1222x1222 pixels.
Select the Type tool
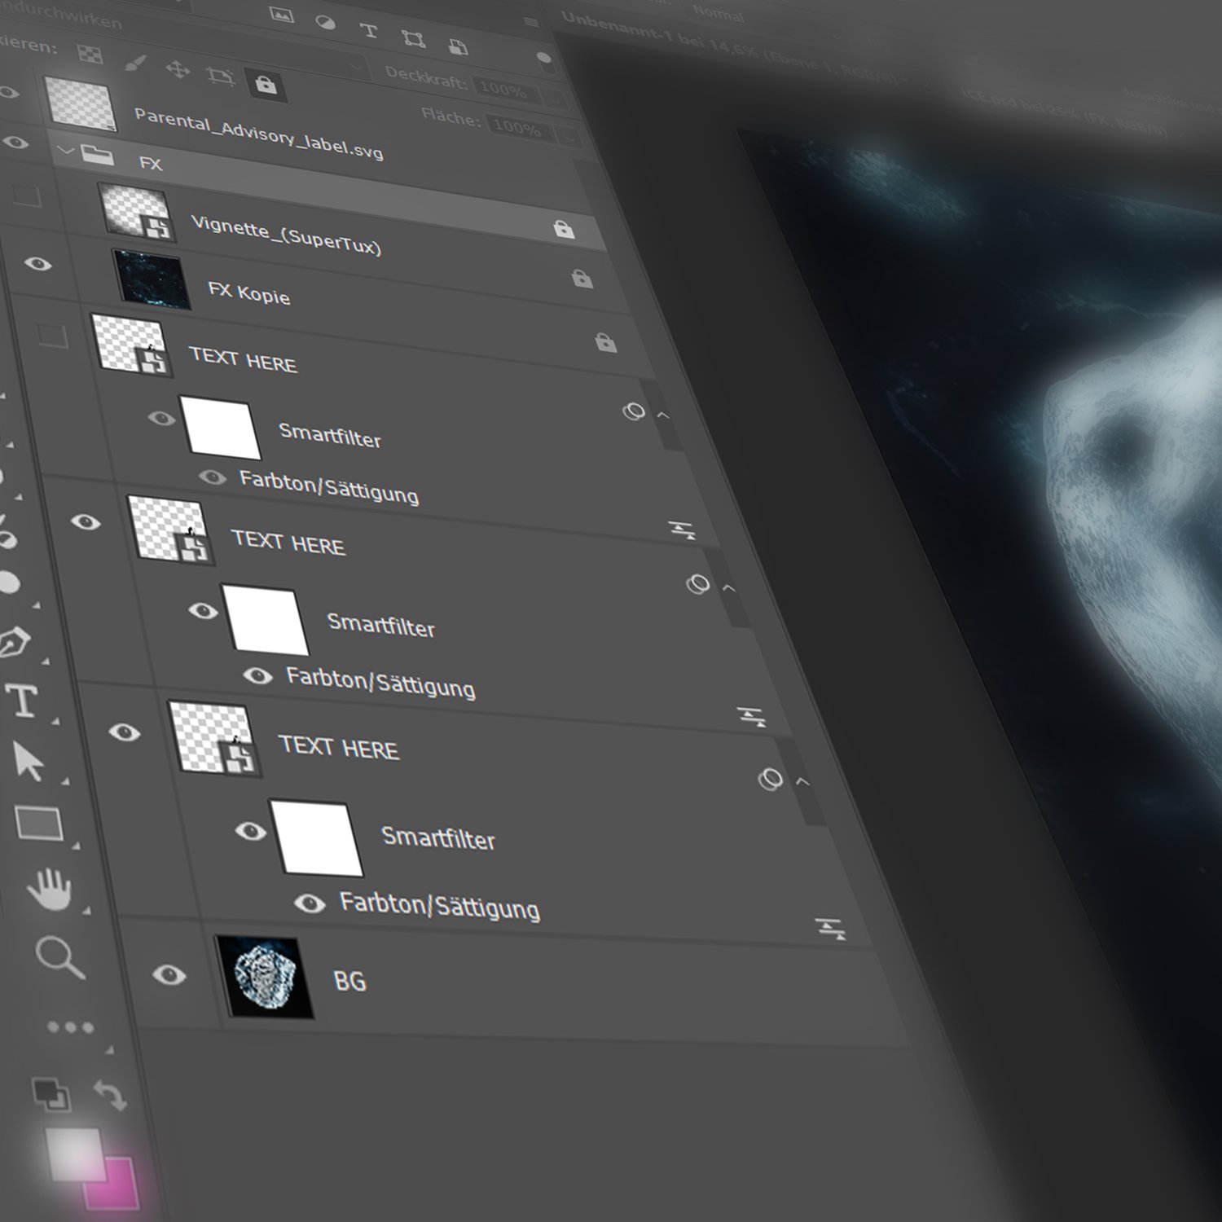pyautogui.click(x=22, y=700)
